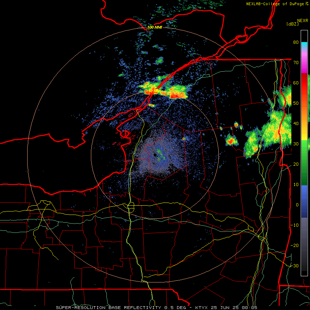Screen dimensions: 310x310
Task: Click the 50 NMI range ring label
Action: [x=154, y=91]
